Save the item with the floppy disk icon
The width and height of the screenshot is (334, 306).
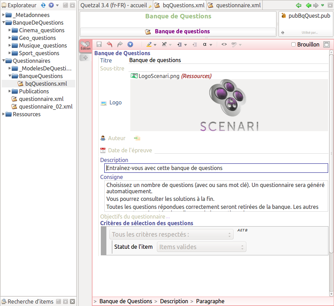point(99,44)
